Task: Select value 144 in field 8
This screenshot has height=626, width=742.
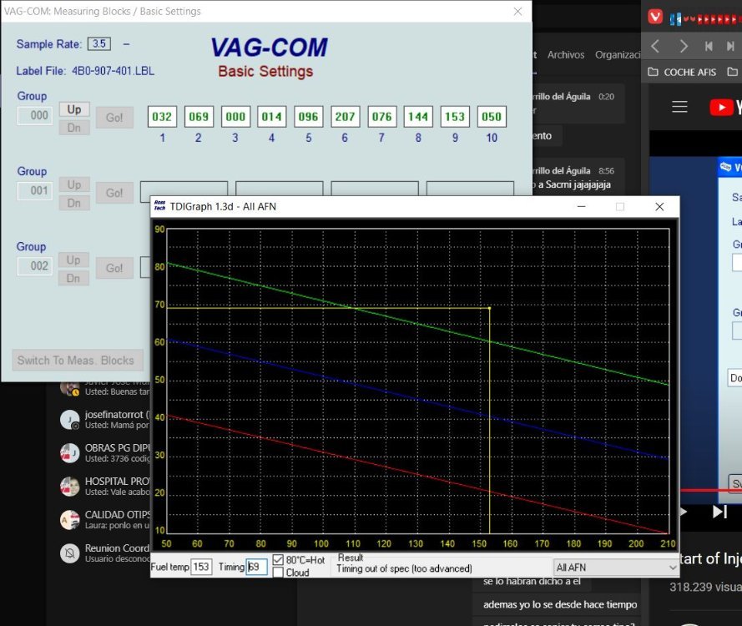Action: (418, 117)
